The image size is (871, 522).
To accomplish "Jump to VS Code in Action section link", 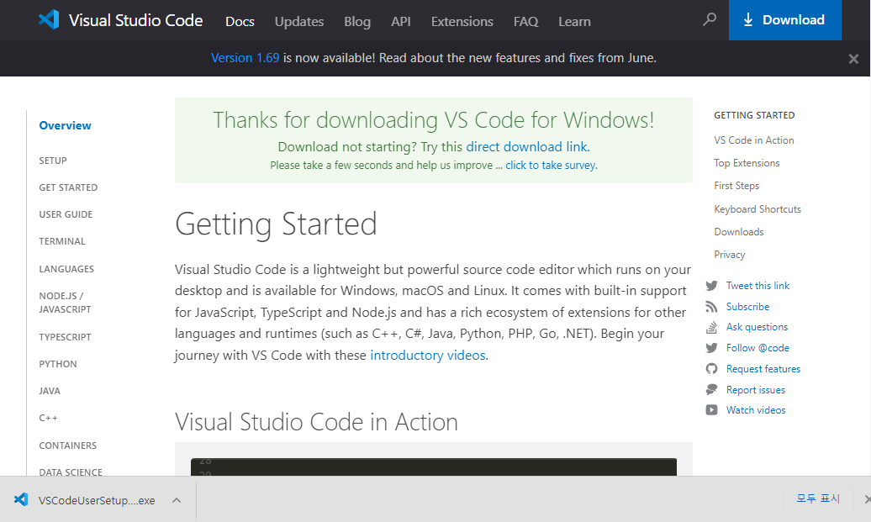I will pos(754,140).
